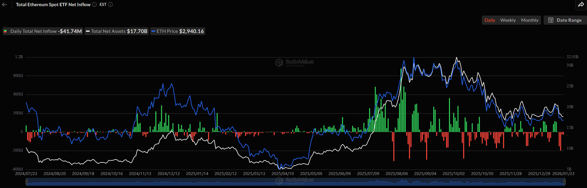587x188 pixels.
Task: Toggle the ETH Price series
Action: click(x=178, y=31)
